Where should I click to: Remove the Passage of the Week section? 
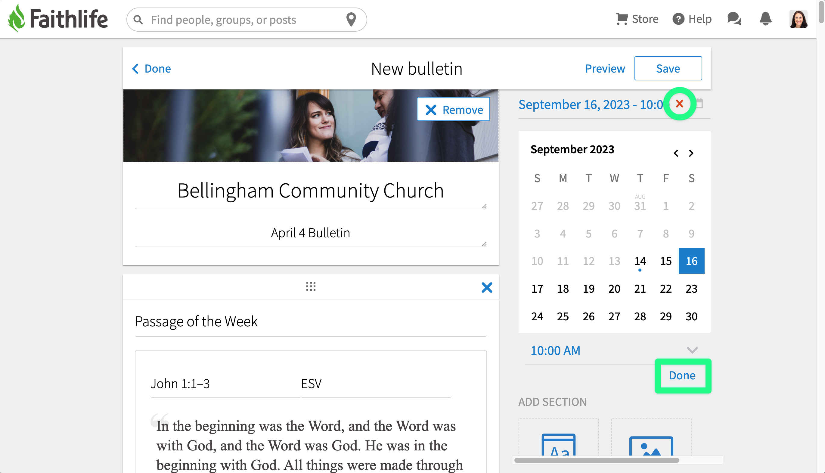coord(487,288)
